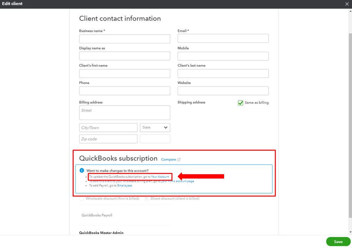352x248 pixels.
Task: Click the scrollbar up arrow
Action: pyautogui.click(x=350, y=11)
